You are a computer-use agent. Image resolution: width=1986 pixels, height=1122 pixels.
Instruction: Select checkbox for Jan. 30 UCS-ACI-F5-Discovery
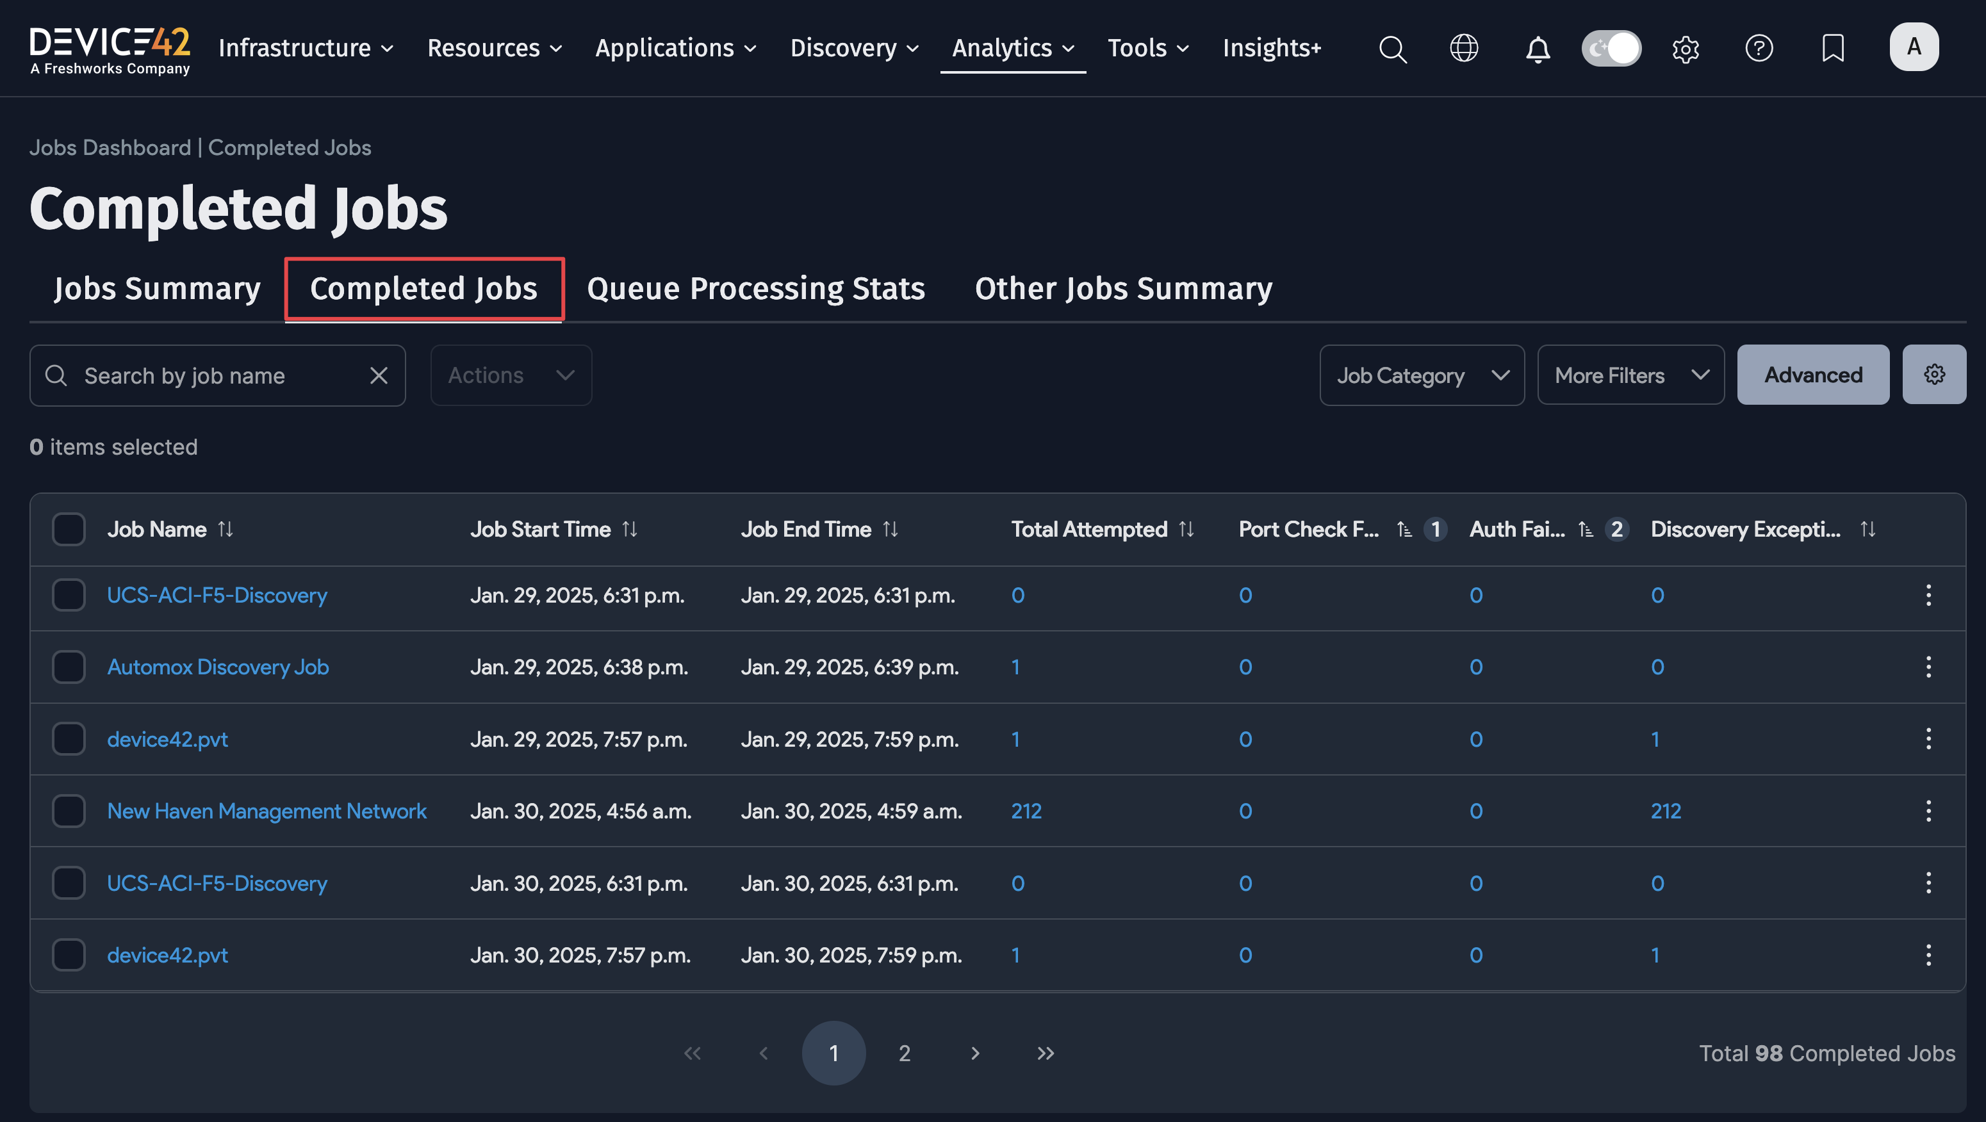pos(69,883)
